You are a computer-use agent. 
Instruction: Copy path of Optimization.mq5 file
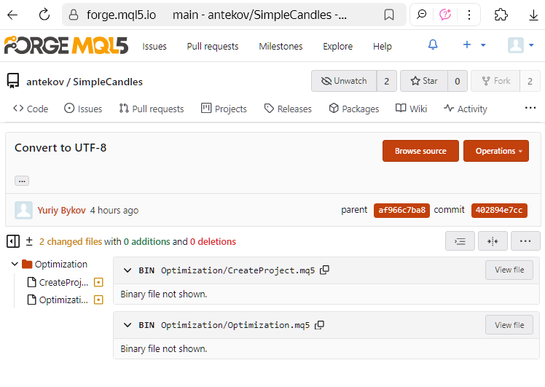(319, 325)
